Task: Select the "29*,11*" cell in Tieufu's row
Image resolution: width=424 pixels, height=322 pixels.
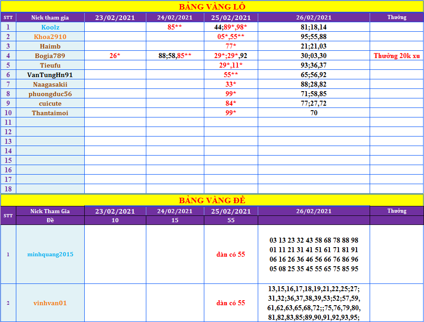Action: coord(231,65)
